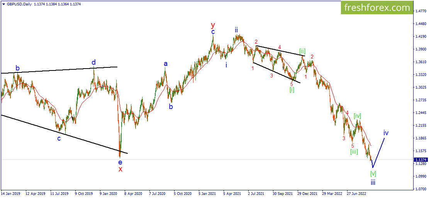Click the 12 Apr 2019 date label
Viewport: 429px width, 198px height.
click(36, 194)
